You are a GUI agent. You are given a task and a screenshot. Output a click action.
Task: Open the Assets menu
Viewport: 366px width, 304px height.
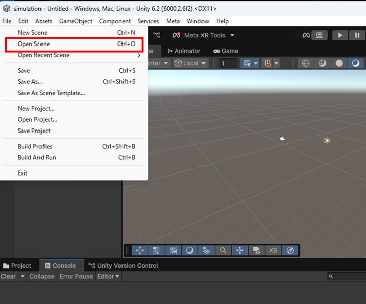[44, 21]
